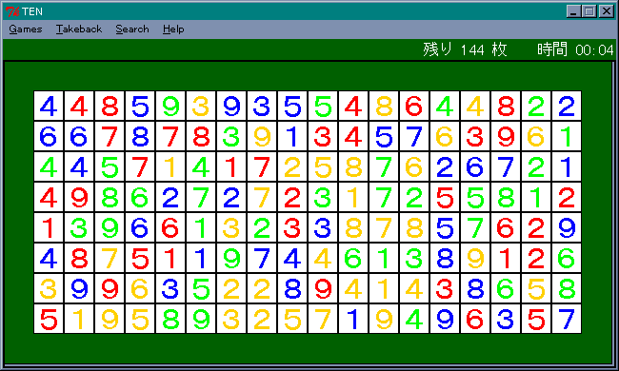The width and height of the screenshot is (619, 371).
Task: Open the Games menu
Action: coord(26,29)
